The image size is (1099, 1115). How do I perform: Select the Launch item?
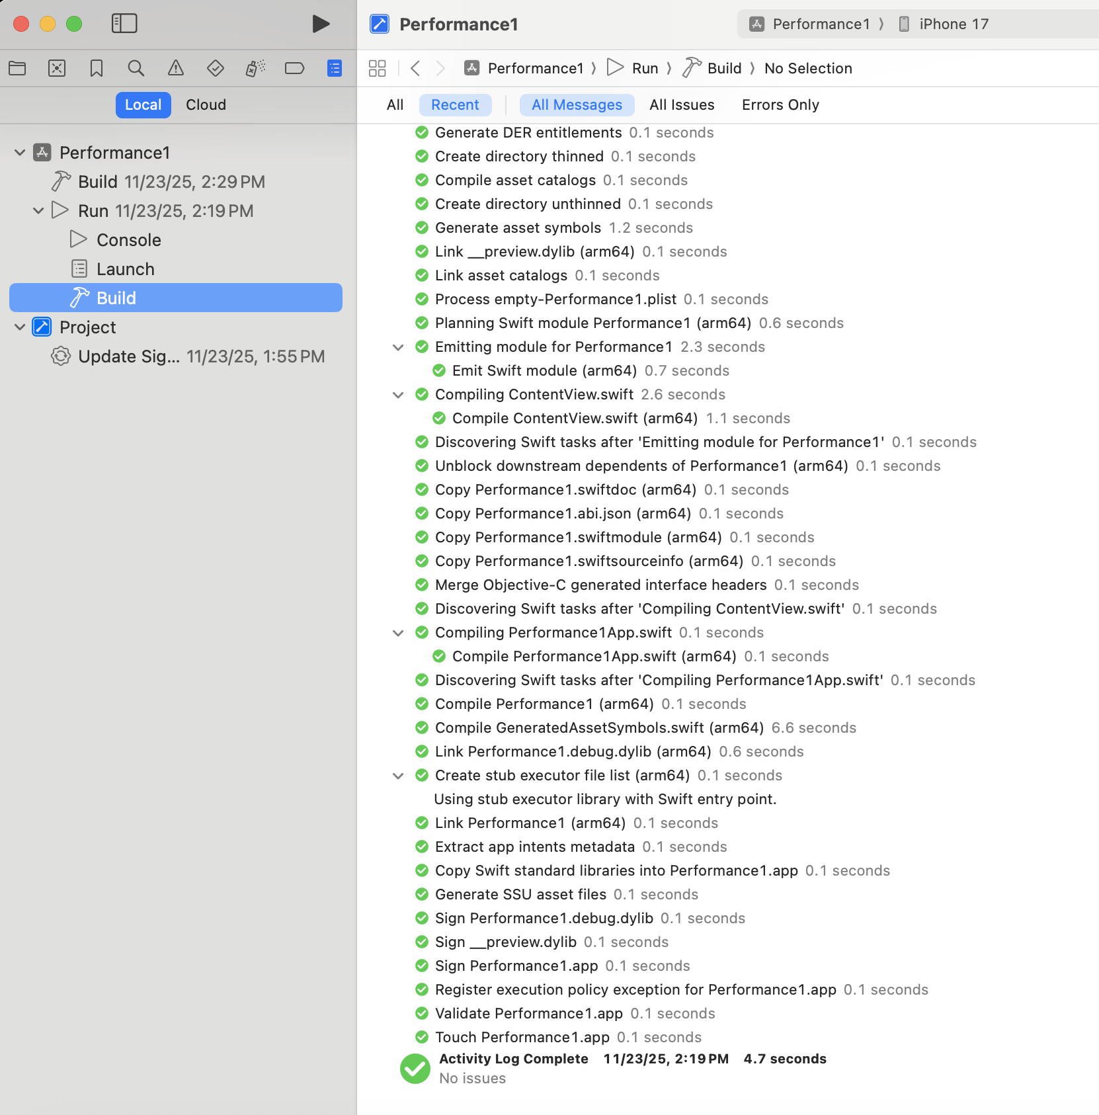click(x=176, y=269)
